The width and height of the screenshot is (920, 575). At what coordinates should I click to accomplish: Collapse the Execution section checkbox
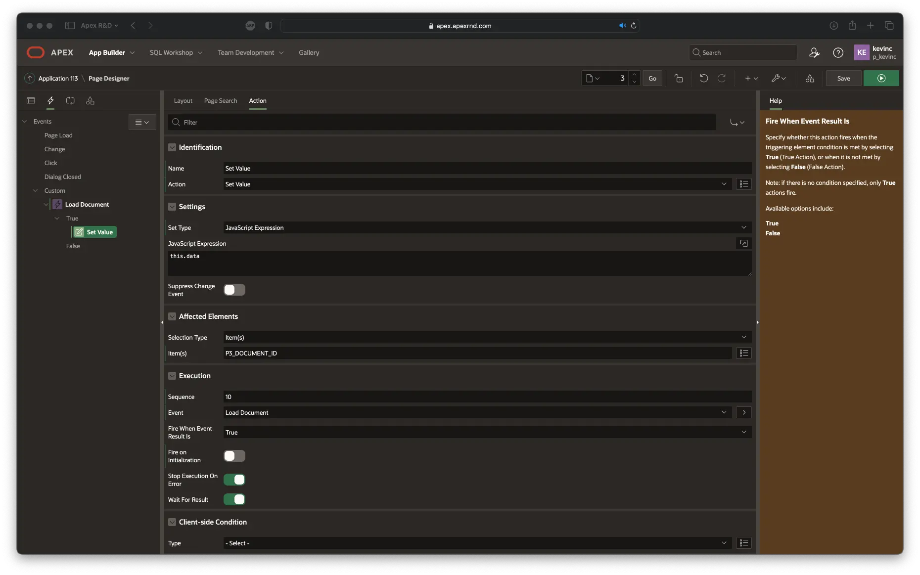pyautogui.click(x=172, y=376)
